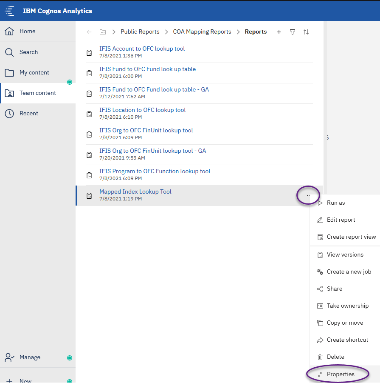Go to Public Reports breadcrumb

point(140,32)
